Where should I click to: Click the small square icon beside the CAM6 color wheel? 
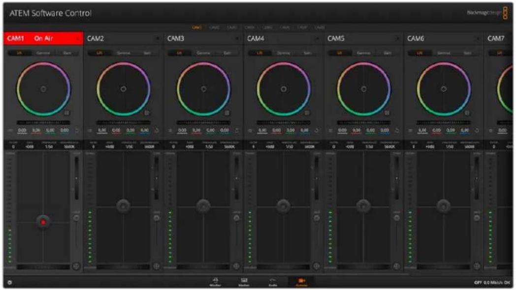click(467, 113)
